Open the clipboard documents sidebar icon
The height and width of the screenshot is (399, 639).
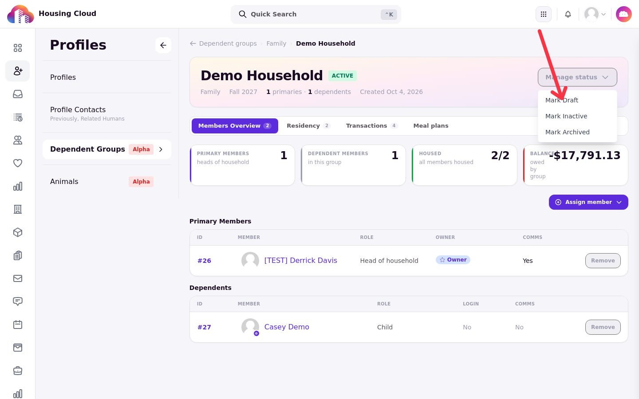[18, 255]
